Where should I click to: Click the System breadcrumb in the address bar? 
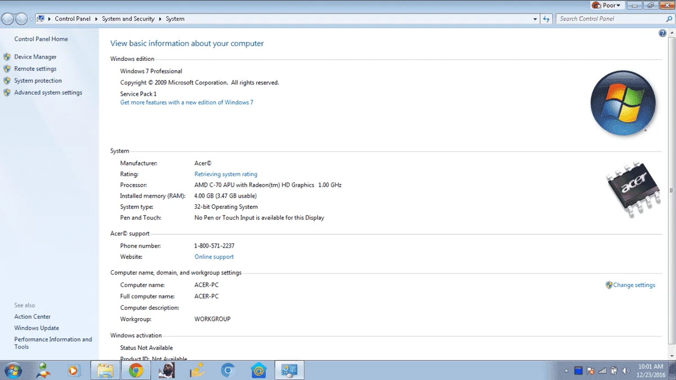[x=175, y=19]
